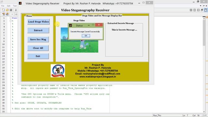This screenshot has height=117, width=208.
Task: Collapse the function fold on line 1
Action: click(x=11, y=18)
